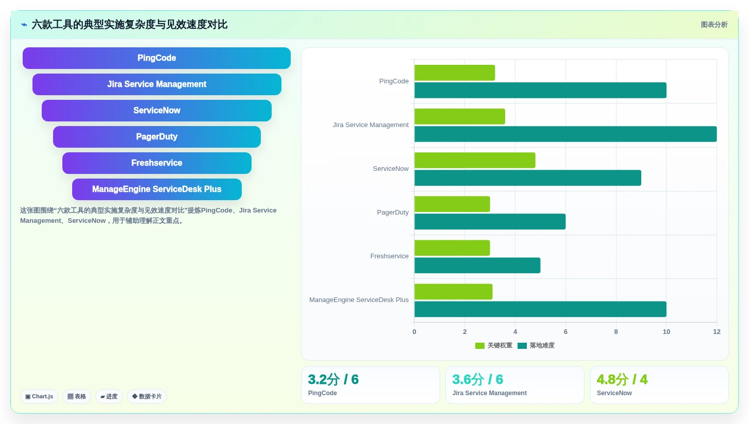Click the x-axis tick label 10
This screenshot has width=749, height=424.
(x=667, y=332)
